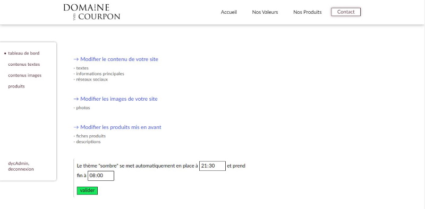Click the Contact button in header

(x=346, y=12)
